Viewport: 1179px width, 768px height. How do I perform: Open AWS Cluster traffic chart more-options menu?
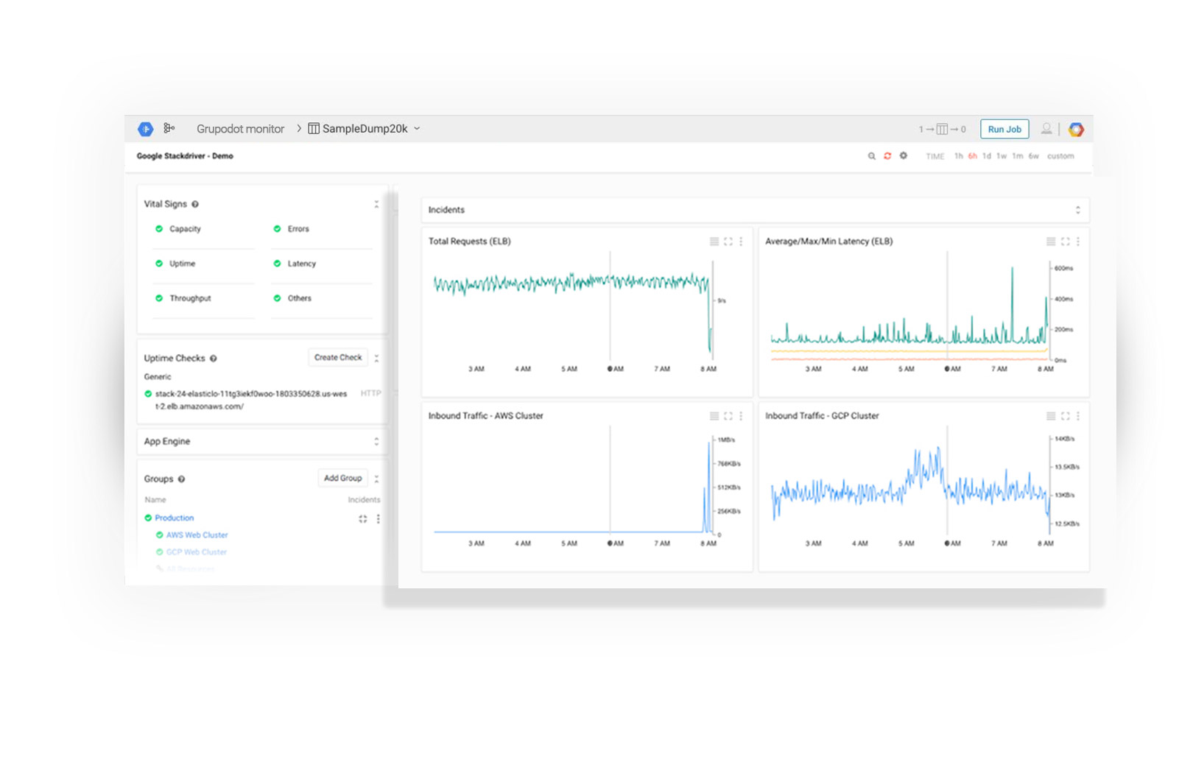coord(741,416)
